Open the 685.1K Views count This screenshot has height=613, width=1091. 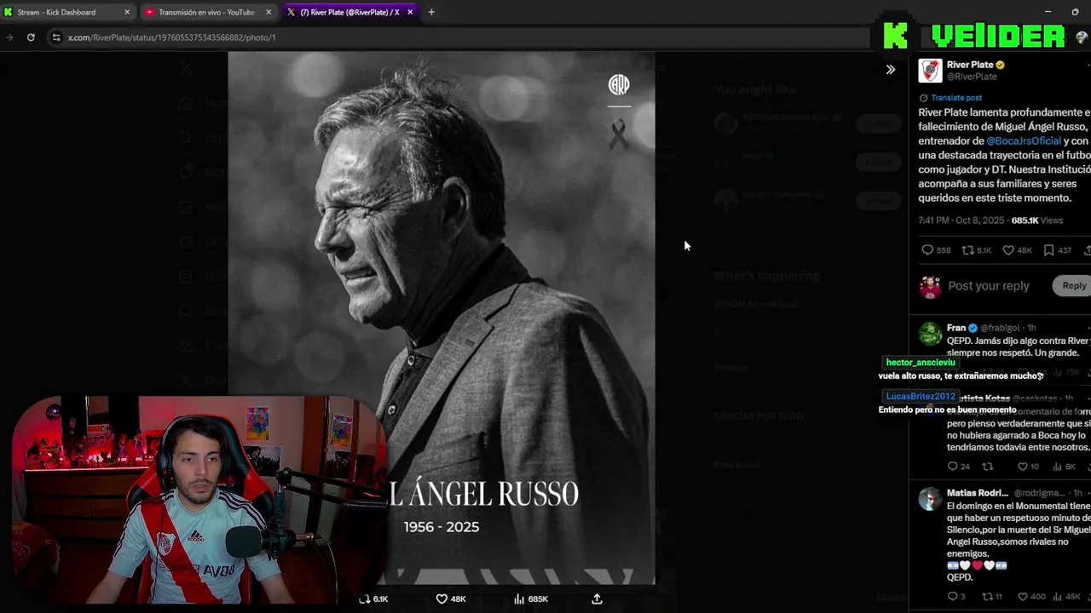[1036, 221]
